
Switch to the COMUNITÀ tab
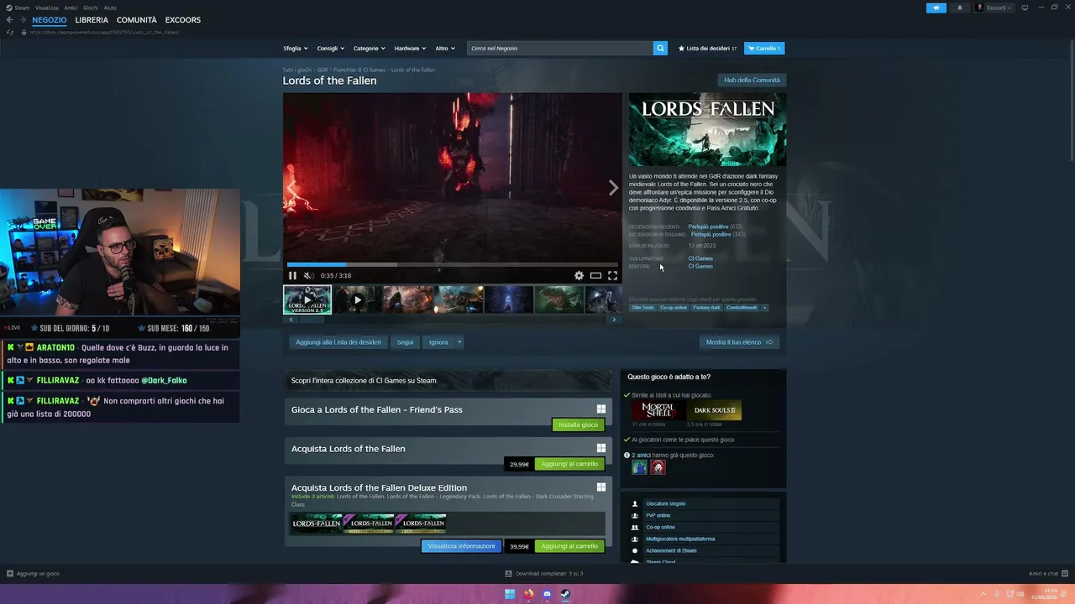(137, 20)
